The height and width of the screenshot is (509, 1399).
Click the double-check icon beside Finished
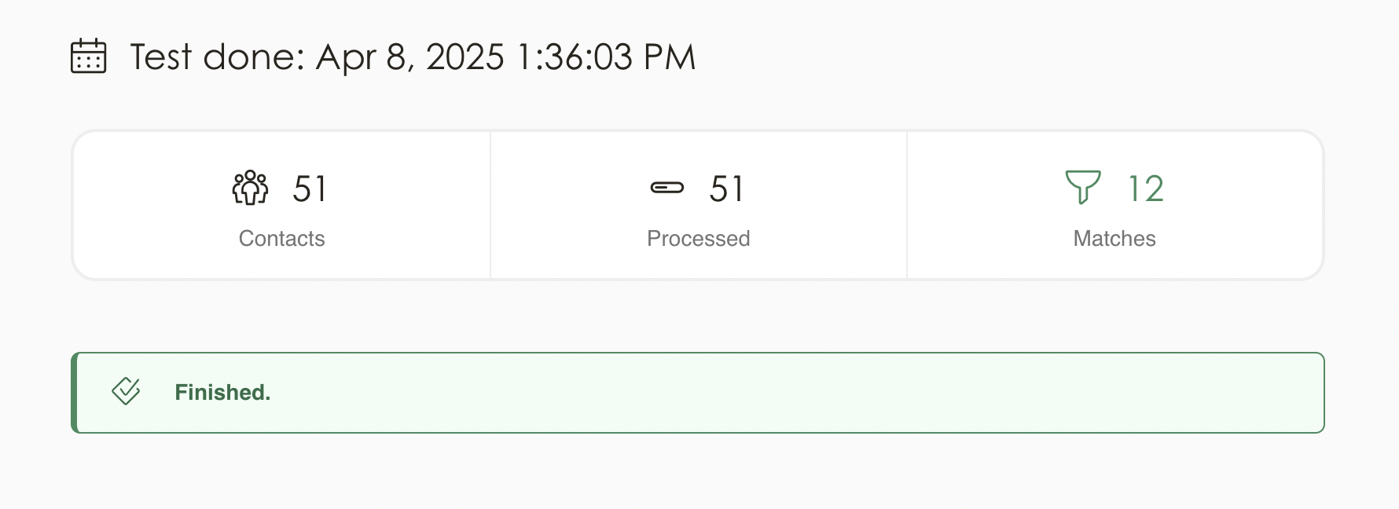(x=126, y=391)
